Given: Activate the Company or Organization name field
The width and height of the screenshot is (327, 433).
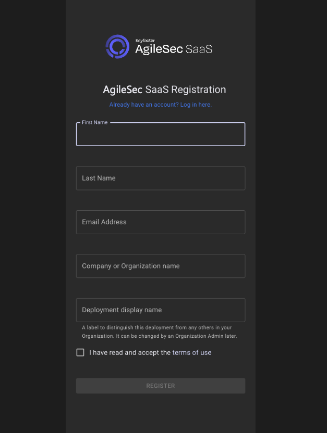Looking at the screenshot, I should pyautogui.click(x=161, y=266).
